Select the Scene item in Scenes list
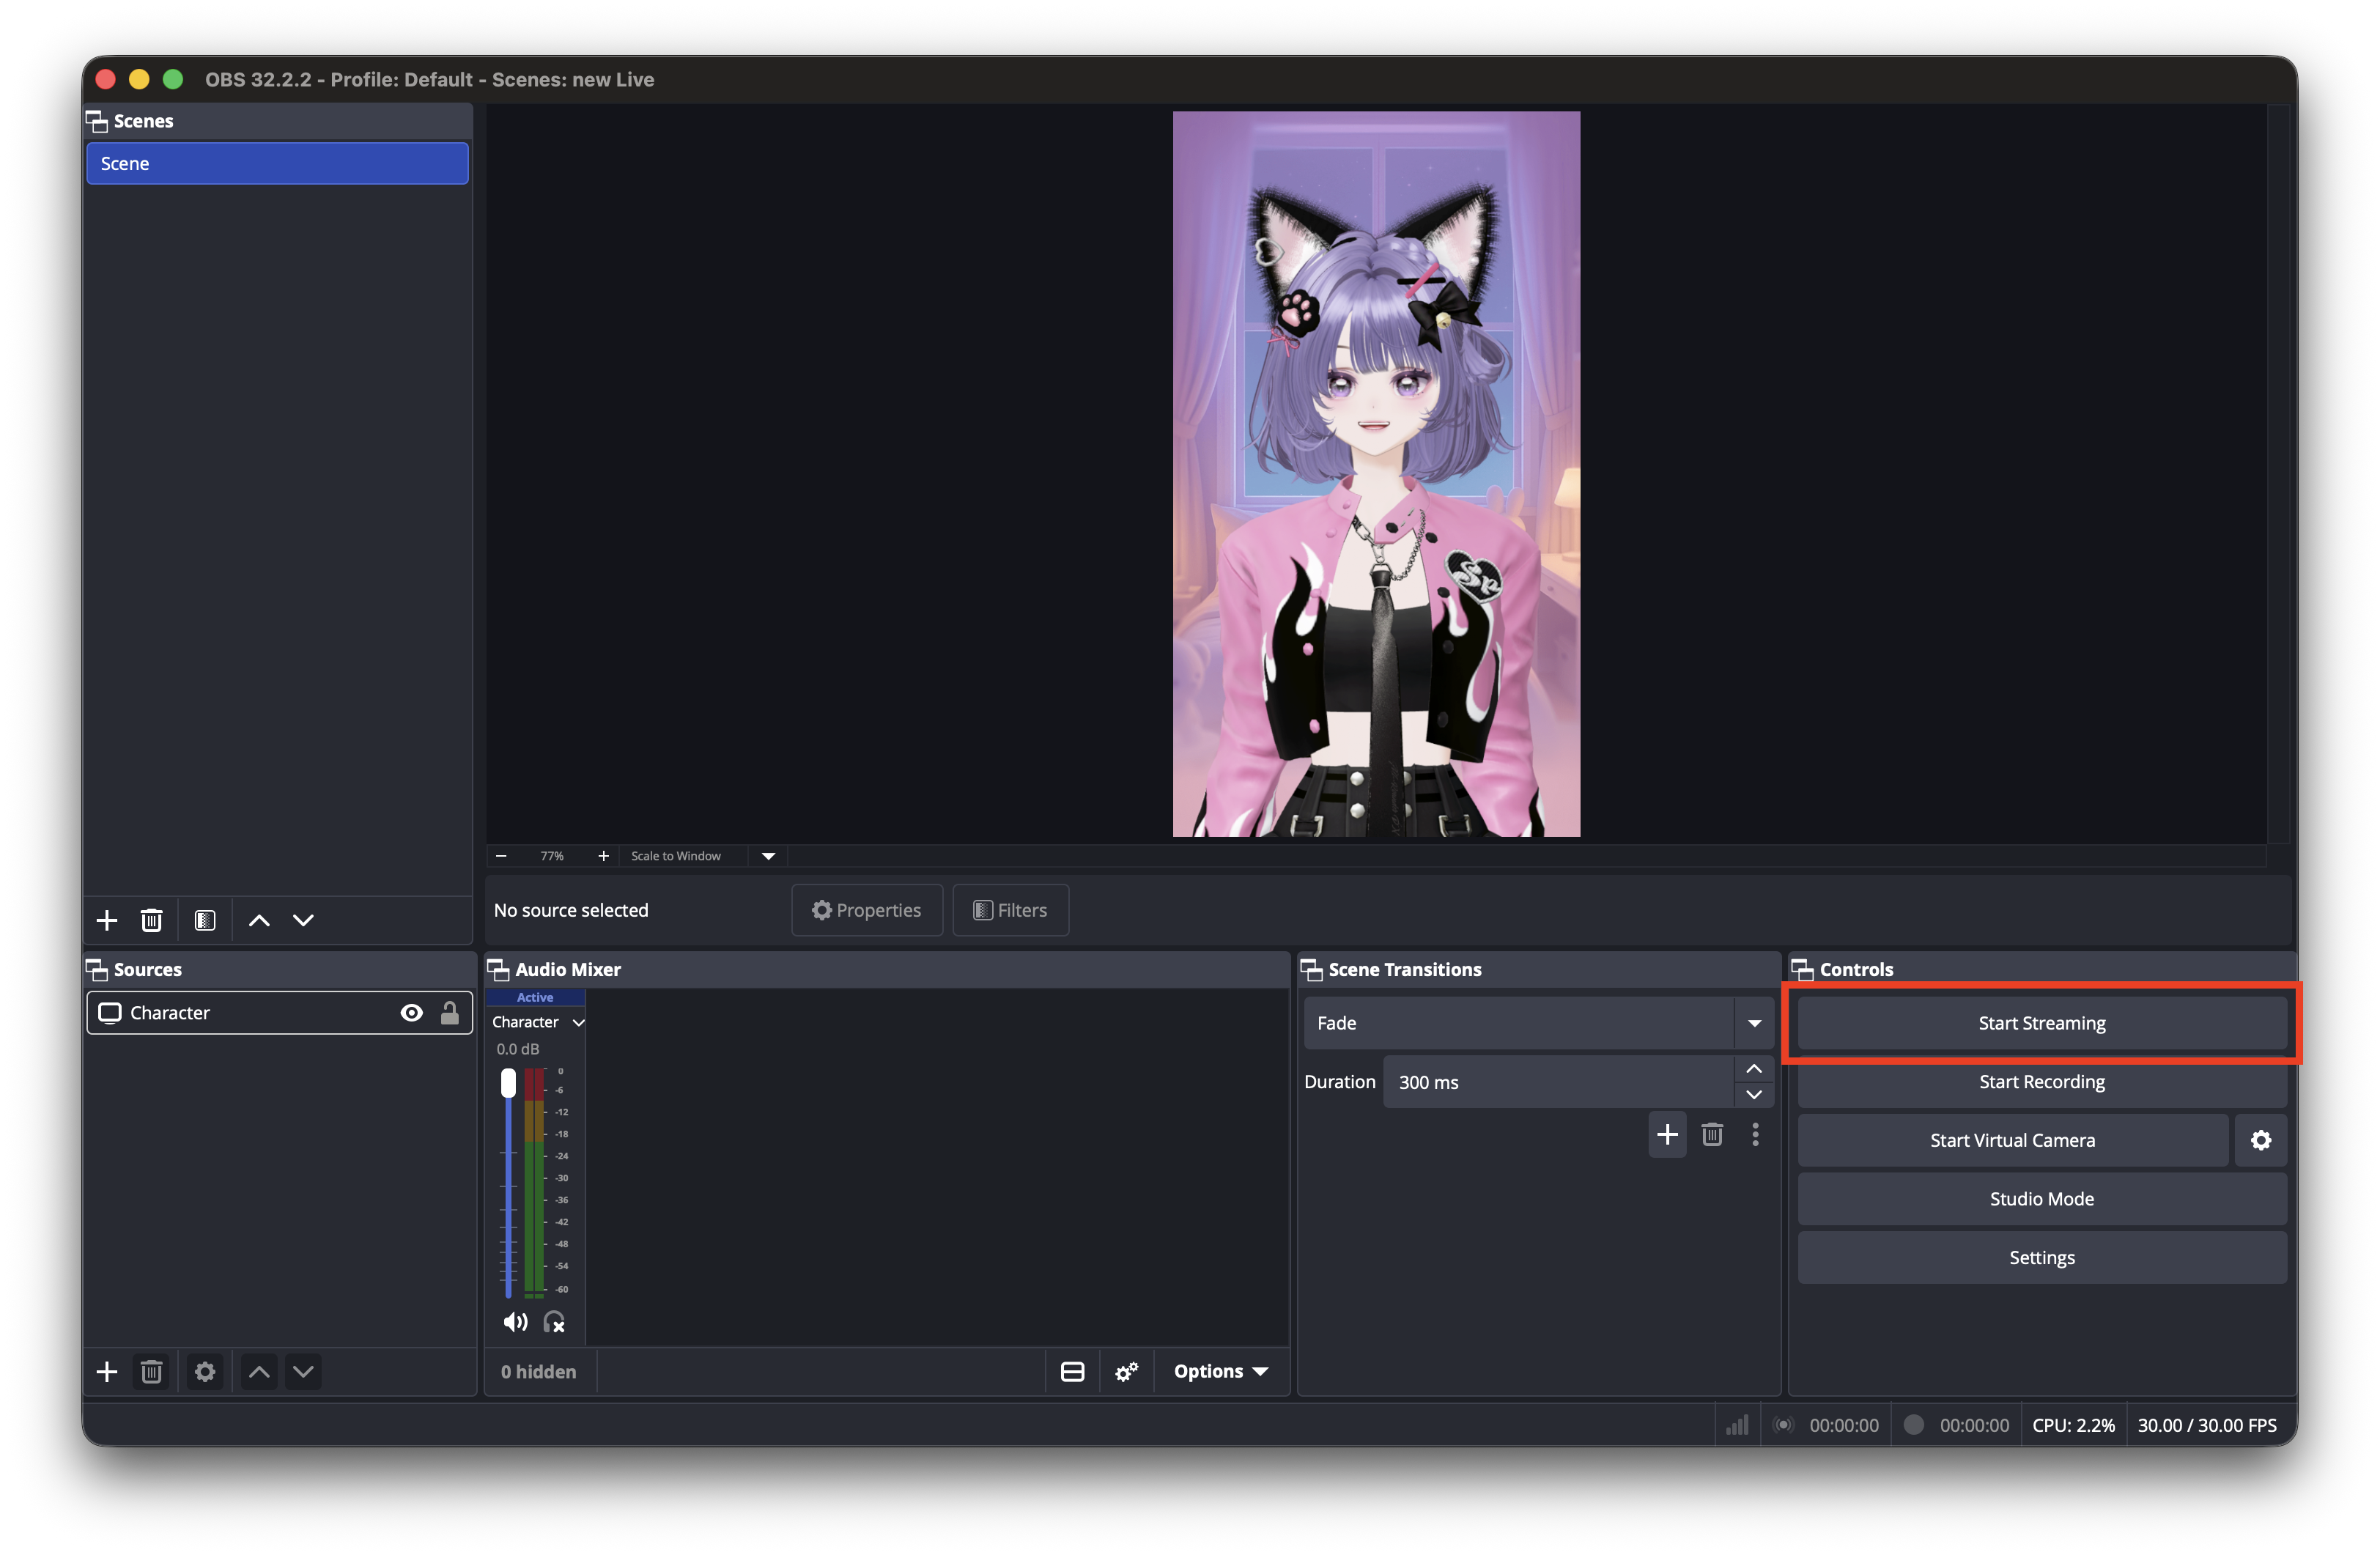The height and width of the screenshot is (1555, 2380). [x=277, y=163]
